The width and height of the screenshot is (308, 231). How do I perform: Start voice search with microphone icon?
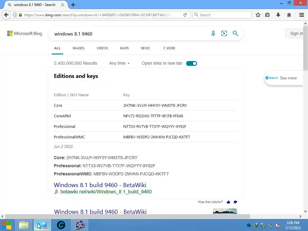pyautogui.click(x=213, y=33)
